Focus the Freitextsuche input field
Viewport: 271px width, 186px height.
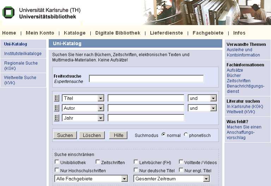pos(146,79)
